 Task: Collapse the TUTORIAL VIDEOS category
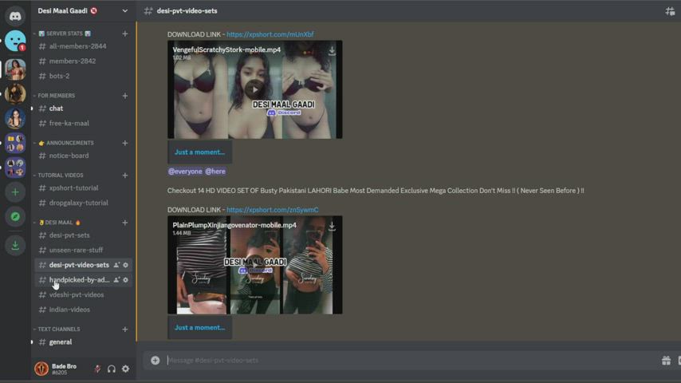click(x=58, y=176)
